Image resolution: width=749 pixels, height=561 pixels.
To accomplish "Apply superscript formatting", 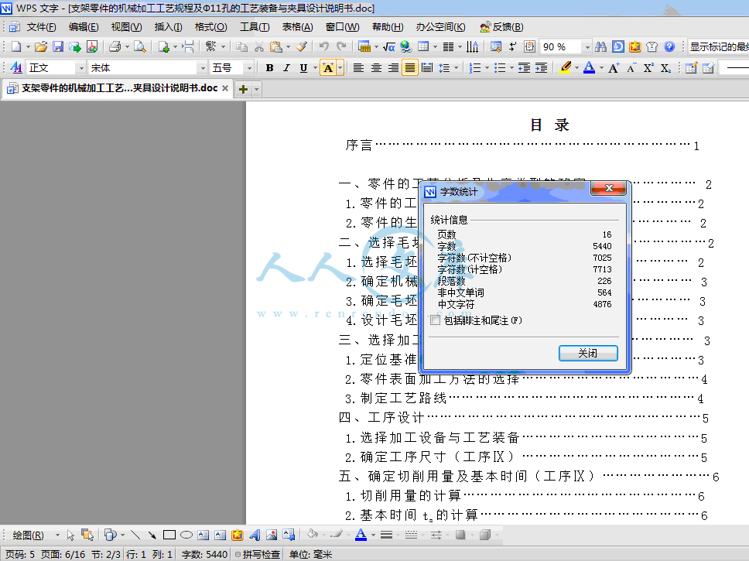I will 648,68.
